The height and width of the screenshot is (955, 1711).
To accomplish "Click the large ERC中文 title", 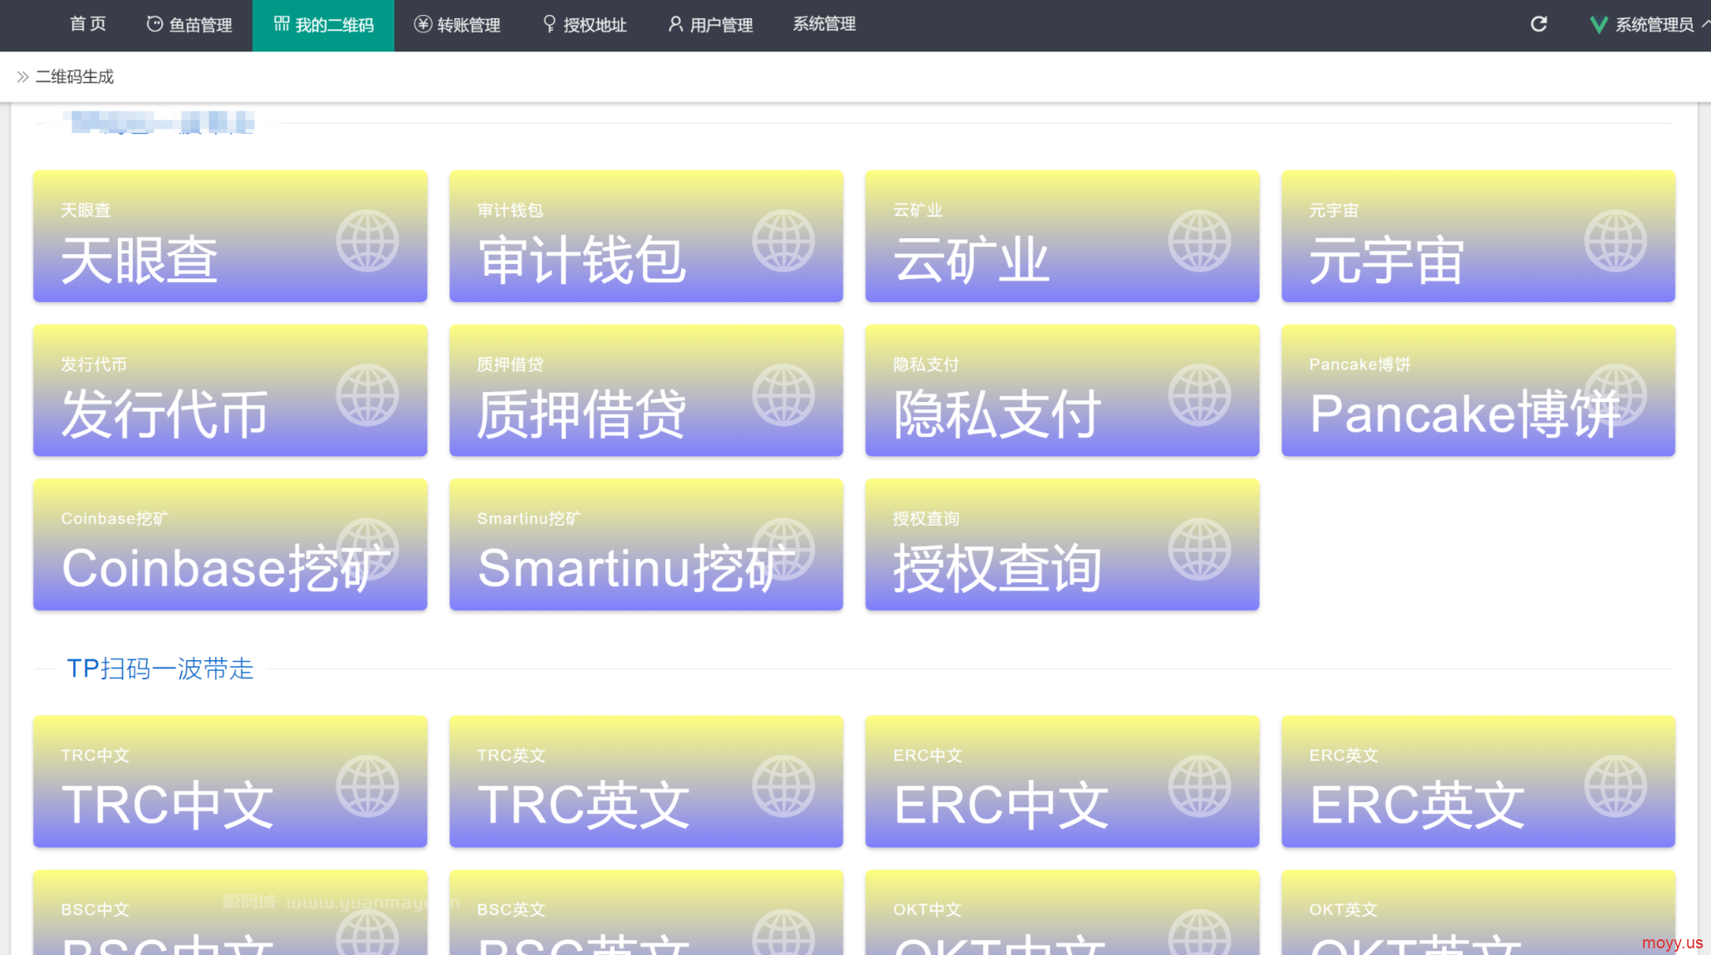I will (x=1001, y=805).
